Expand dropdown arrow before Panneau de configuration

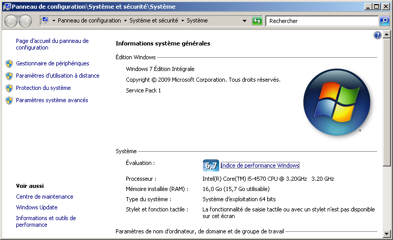(x=54, y=21)
